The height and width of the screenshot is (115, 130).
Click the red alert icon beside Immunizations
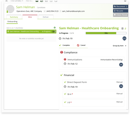[x=65, y=59]
